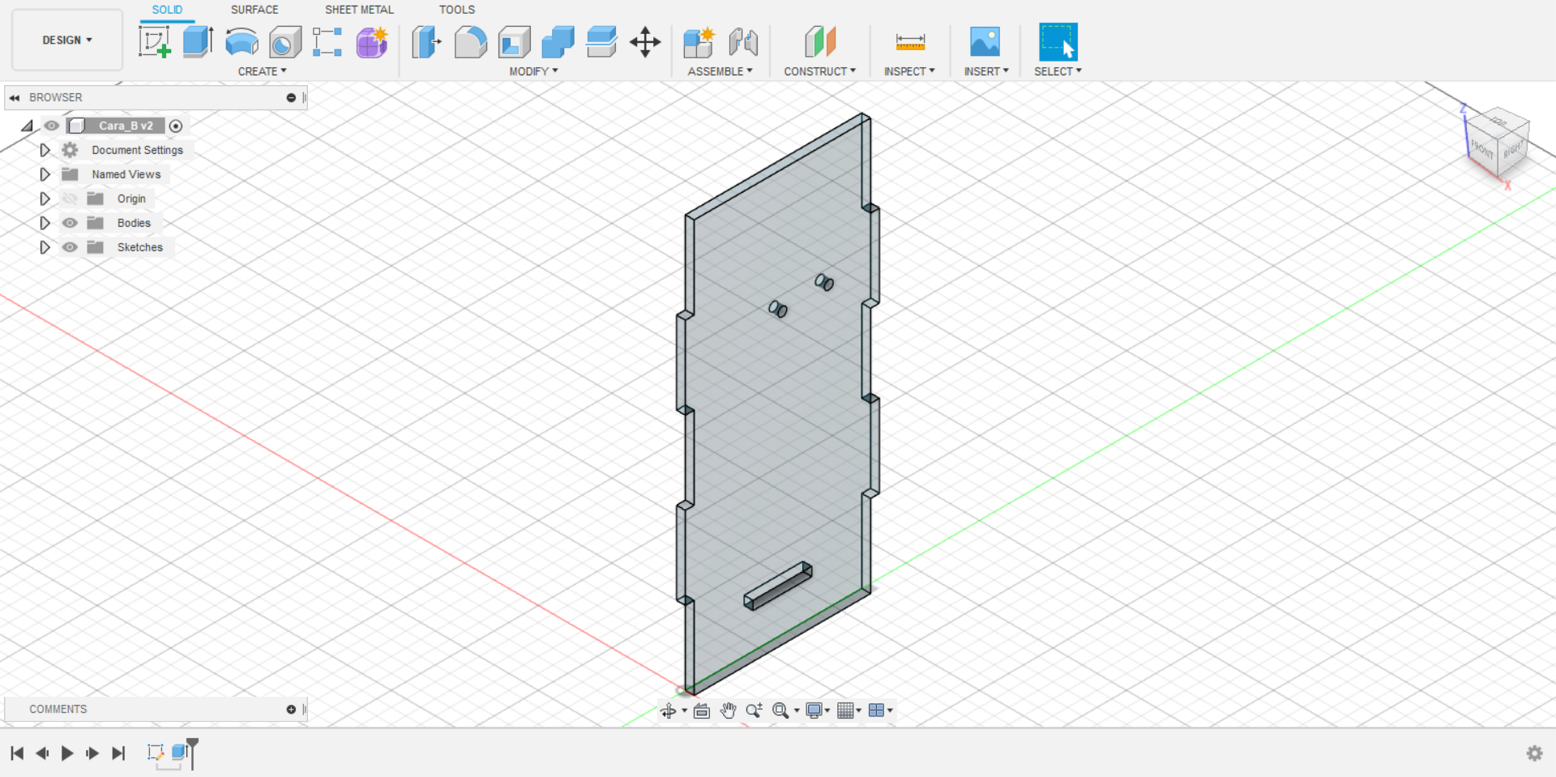1556x777 pixels.
Task: Expand the COMMENTS panel plus button
Action: (x=291, y=709)
